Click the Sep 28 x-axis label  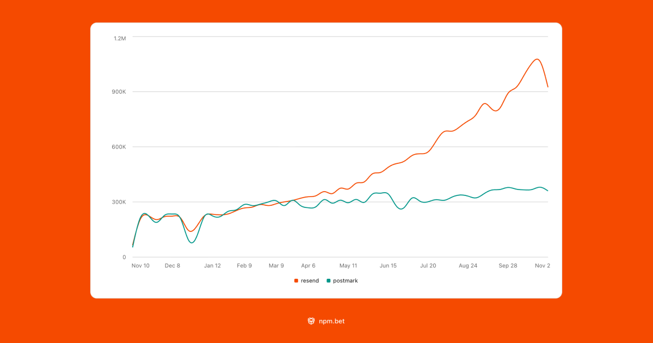tap(508, 266)
